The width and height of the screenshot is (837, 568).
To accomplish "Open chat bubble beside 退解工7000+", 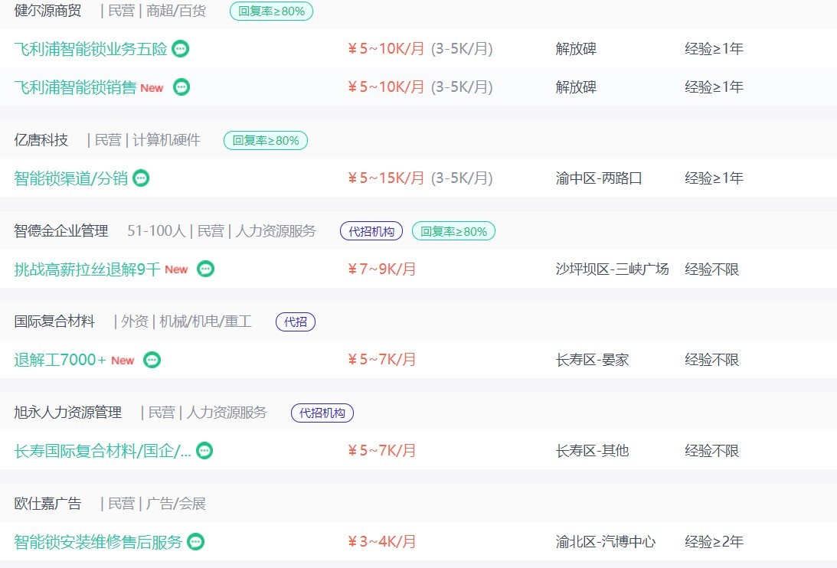I will point(152,360).
